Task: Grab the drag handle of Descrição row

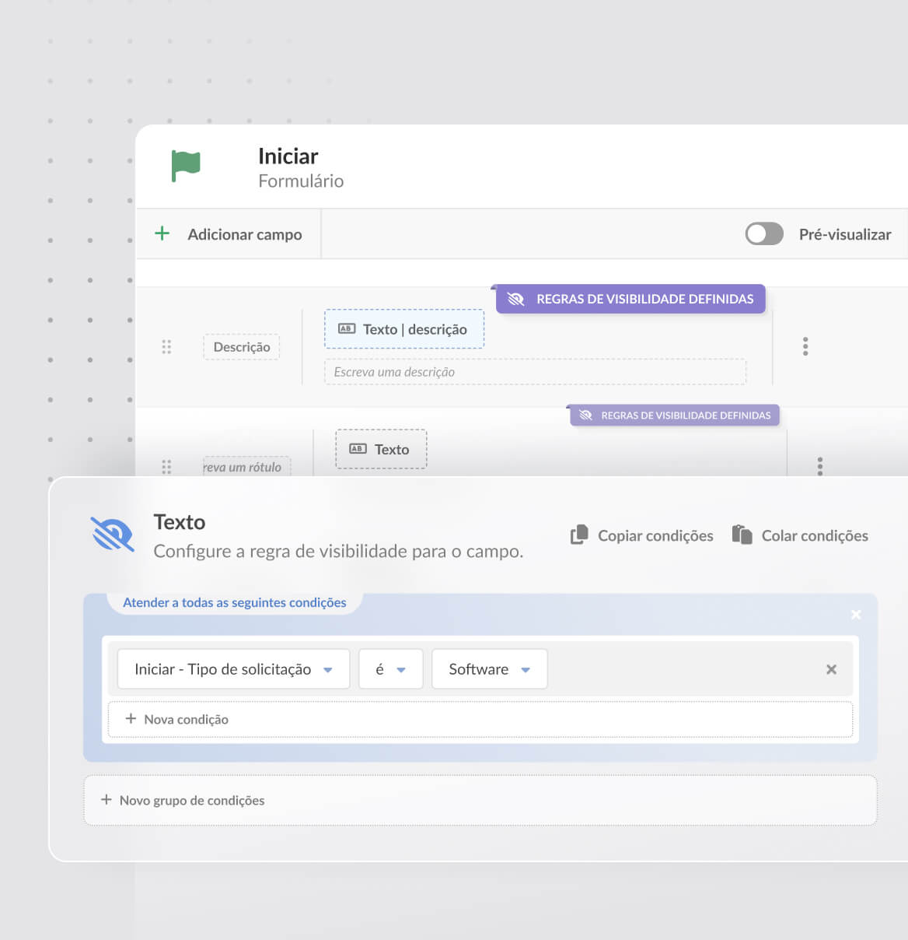Action: (x=166, y=347)
